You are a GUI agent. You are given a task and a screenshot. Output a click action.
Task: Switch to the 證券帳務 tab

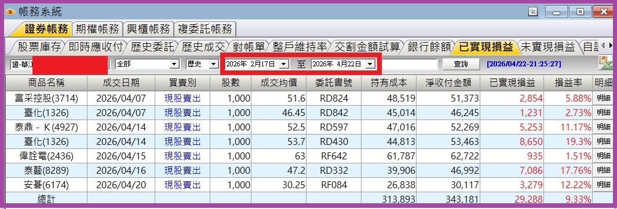[46, 29]
